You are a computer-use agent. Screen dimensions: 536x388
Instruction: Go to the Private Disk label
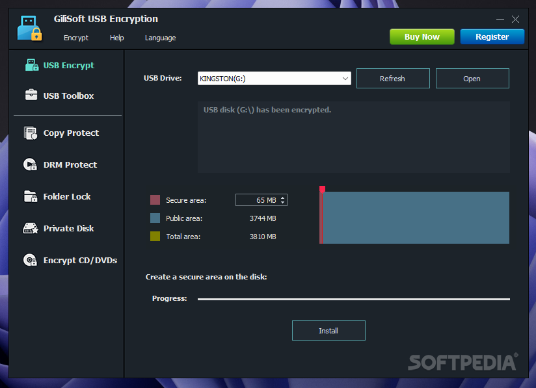pyautogui.click(x=68, y=228)
